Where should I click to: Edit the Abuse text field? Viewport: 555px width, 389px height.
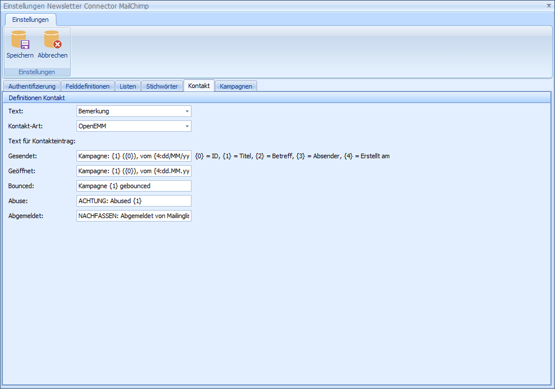pos(133,201)
